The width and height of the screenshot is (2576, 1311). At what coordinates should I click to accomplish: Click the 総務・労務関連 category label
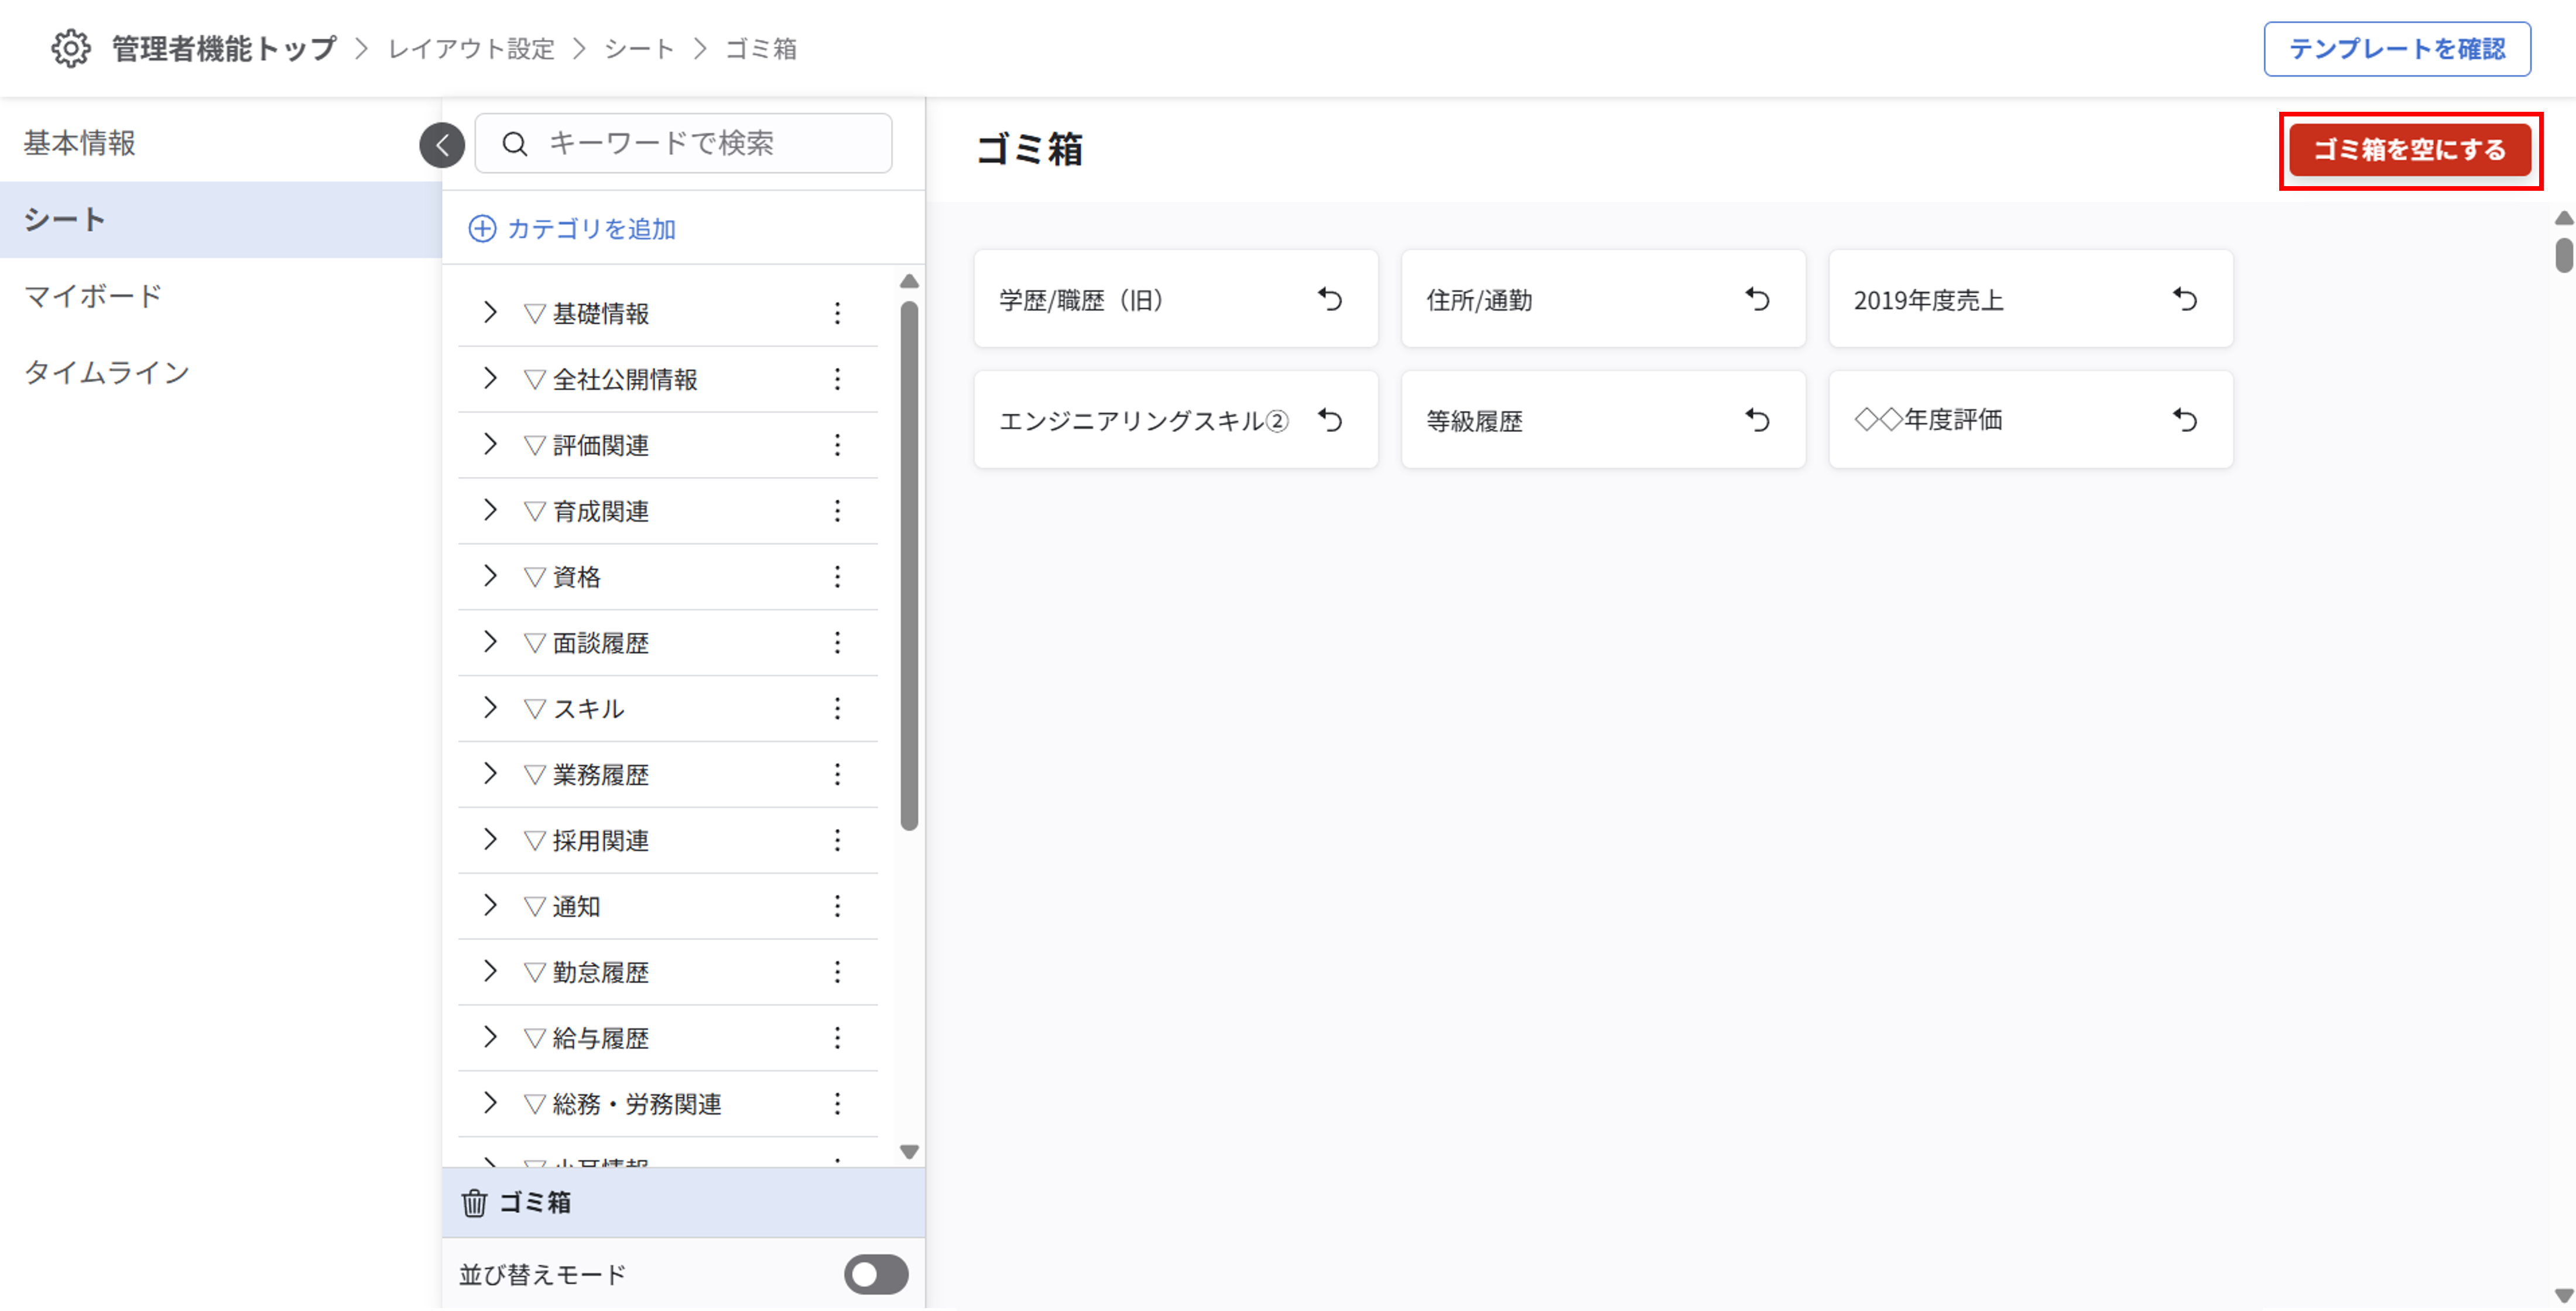pyautogui.click(x=637, y=1105)
